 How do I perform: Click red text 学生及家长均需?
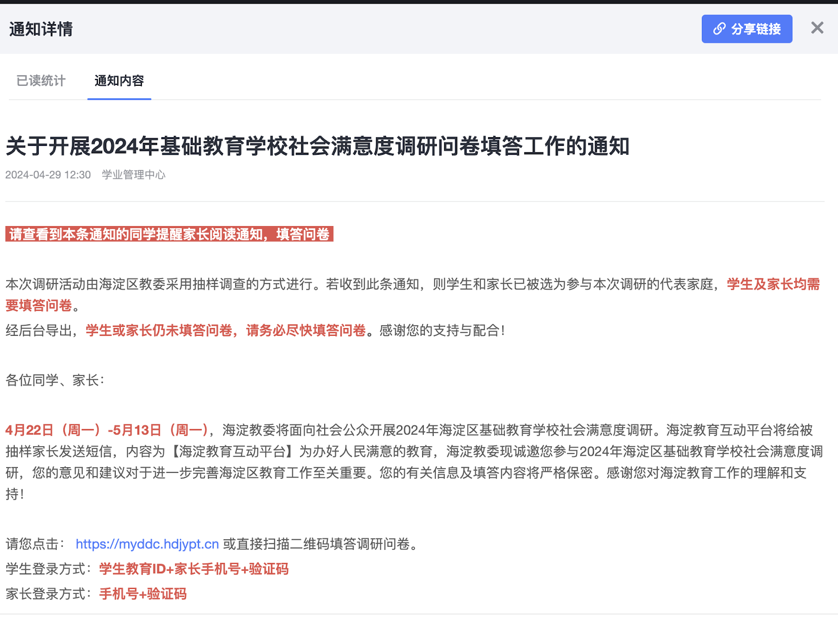point(773,284)
